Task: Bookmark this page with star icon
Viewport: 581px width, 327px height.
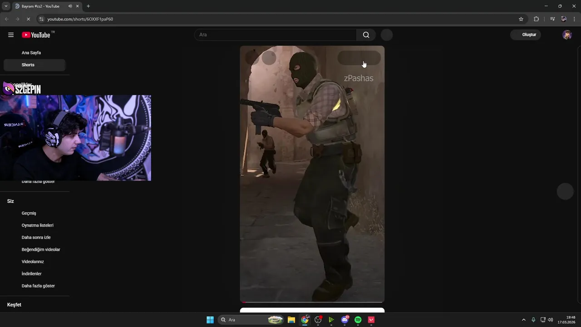Action: click(x=521, y=19)
